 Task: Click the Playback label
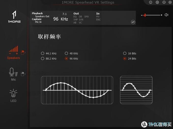point(37,13)
